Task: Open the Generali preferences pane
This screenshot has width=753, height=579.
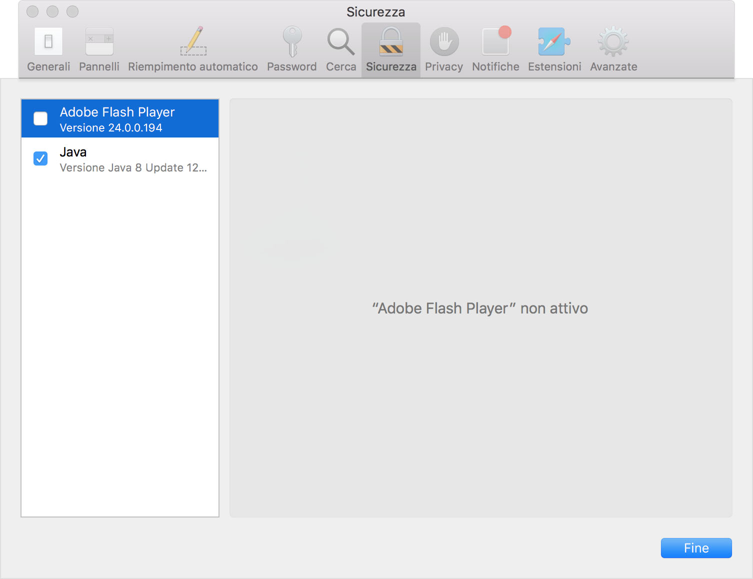Action: tap(48, 49)
